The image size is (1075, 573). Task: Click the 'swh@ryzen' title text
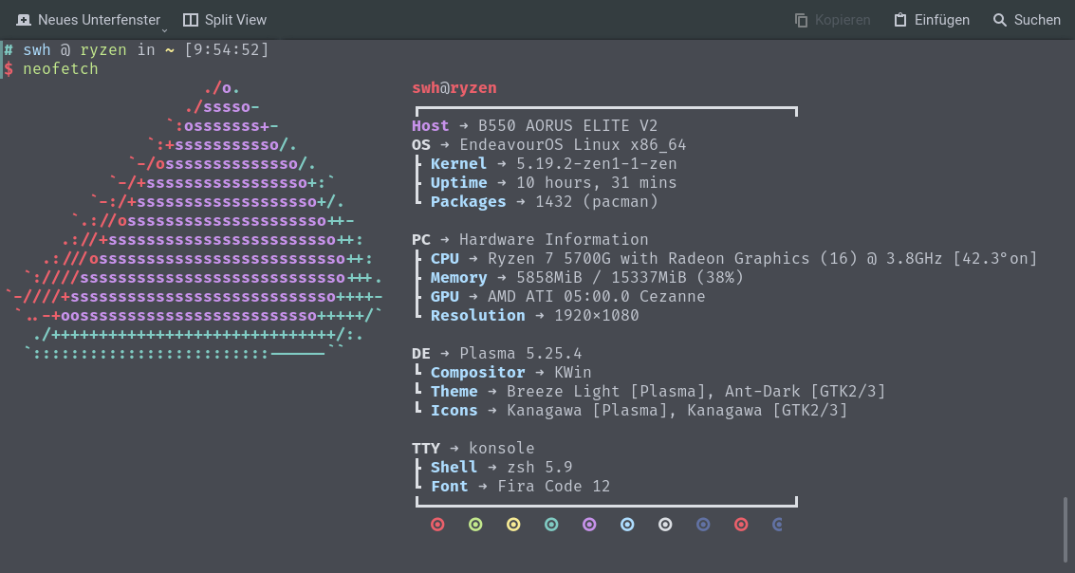point(454,87)
